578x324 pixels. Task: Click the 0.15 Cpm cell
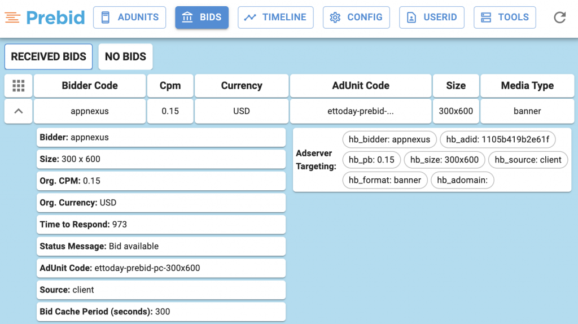pyautogui.click(x=170, y=111)
